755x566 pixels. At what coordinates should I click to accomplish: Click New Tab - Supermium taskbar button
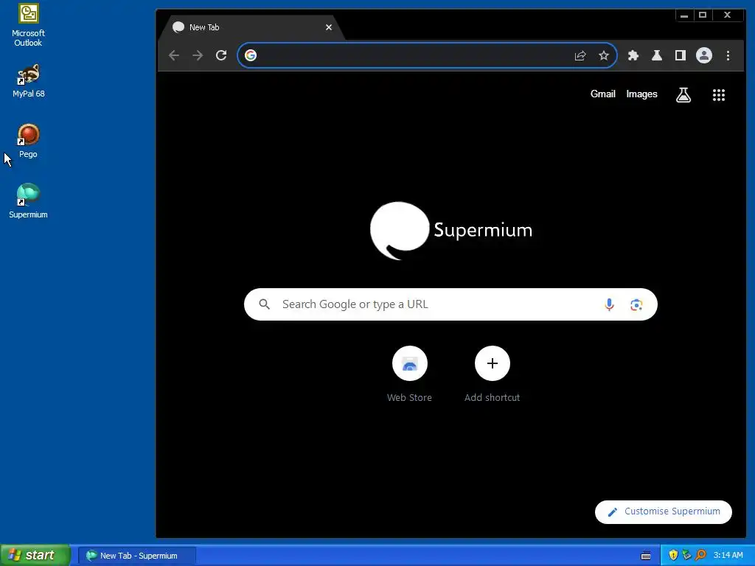(x=137, y=556)
